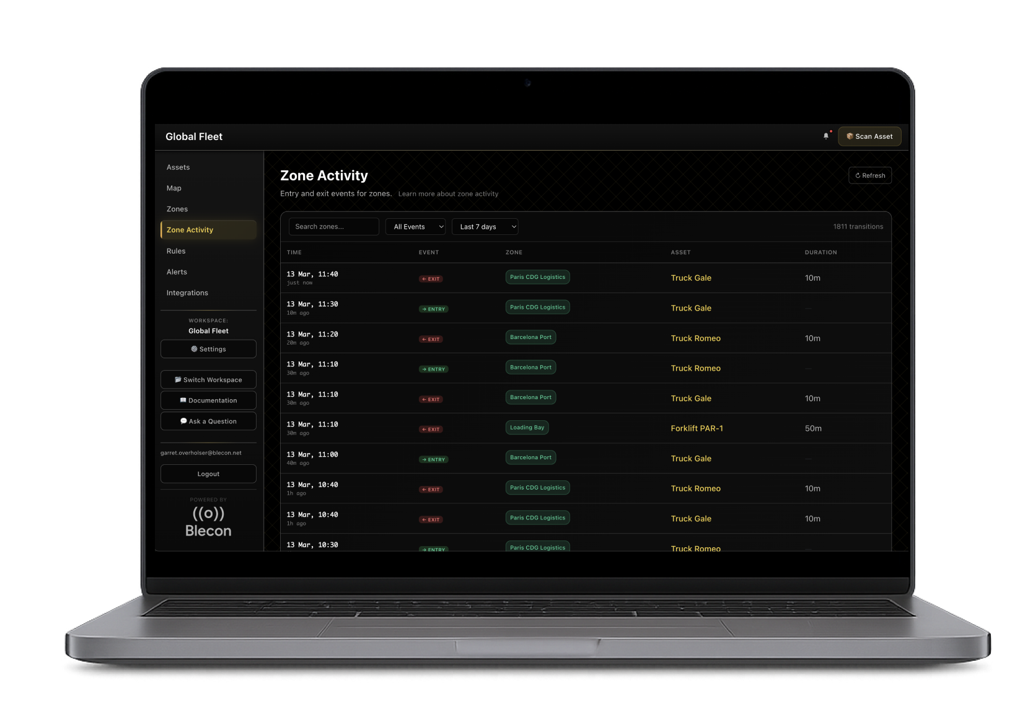Image resolution: width=1025 pixels, height=719 pixels.
Task: Logout of the Global Fleet workspace
Action: point(208,474)
